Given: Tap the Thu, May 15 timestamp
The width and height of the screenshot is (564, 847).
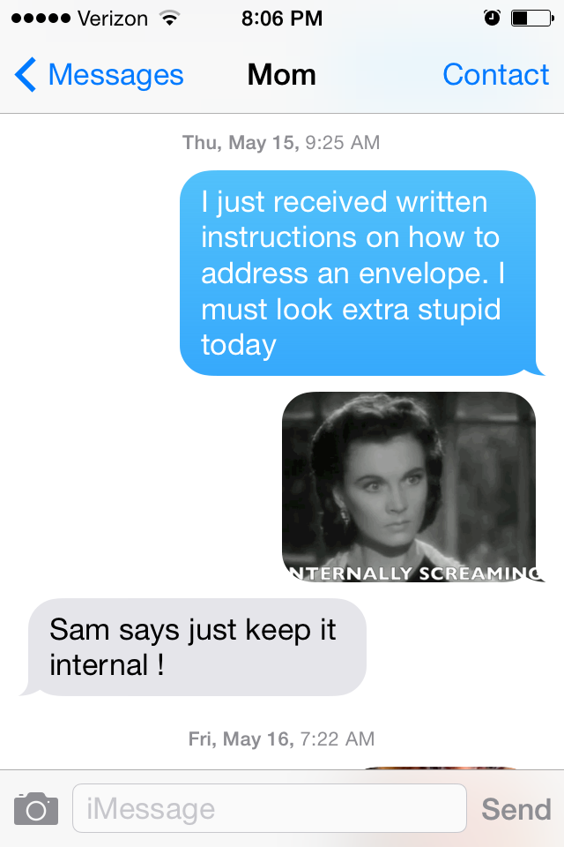Looking at the screenshot, I should point(281,143).
